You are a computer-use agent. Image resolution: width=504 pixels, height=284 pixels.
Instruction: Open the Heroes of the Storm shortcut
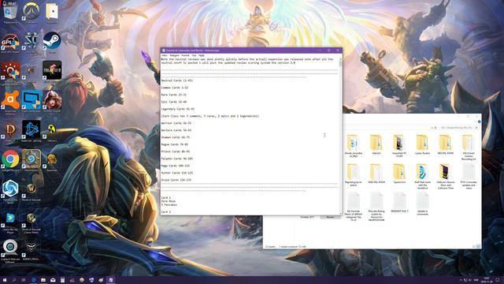(10, 190)
